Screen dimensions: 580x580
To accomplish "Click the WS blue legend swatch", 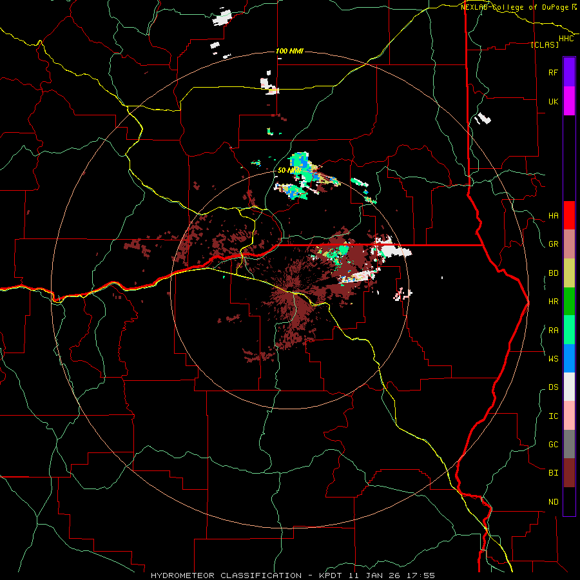I will tap(569, 358).
